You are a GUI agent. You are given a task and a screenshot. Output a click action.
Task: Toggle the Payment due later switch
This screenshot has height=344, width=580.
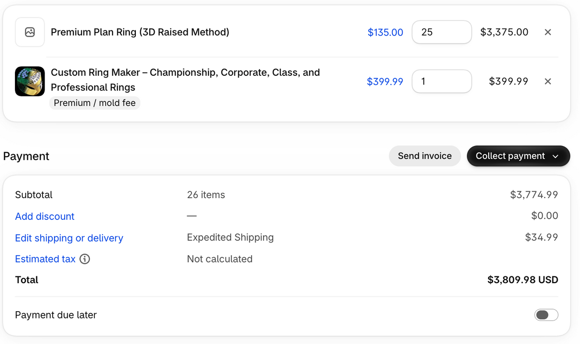(x=546, y=315)
